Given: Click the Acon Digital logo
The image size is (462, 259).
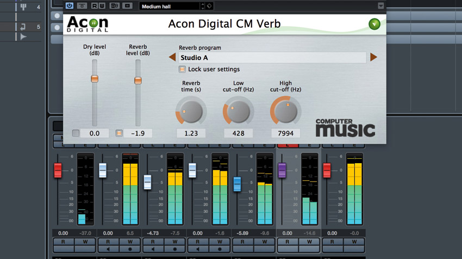Looking at the screenshot, I should tap(88, 24).
